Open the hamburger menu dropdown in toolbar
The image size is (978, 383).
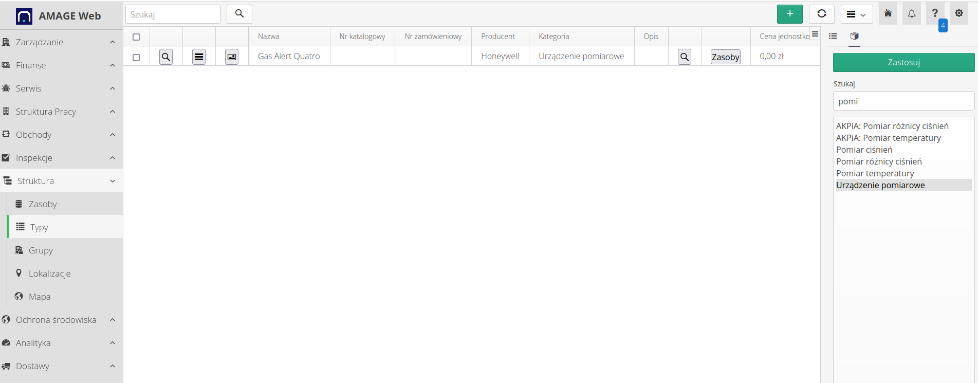click(856, 14)
